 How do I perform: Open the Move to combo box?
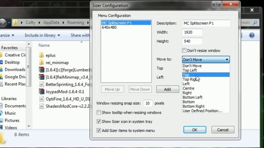(206, 60)
